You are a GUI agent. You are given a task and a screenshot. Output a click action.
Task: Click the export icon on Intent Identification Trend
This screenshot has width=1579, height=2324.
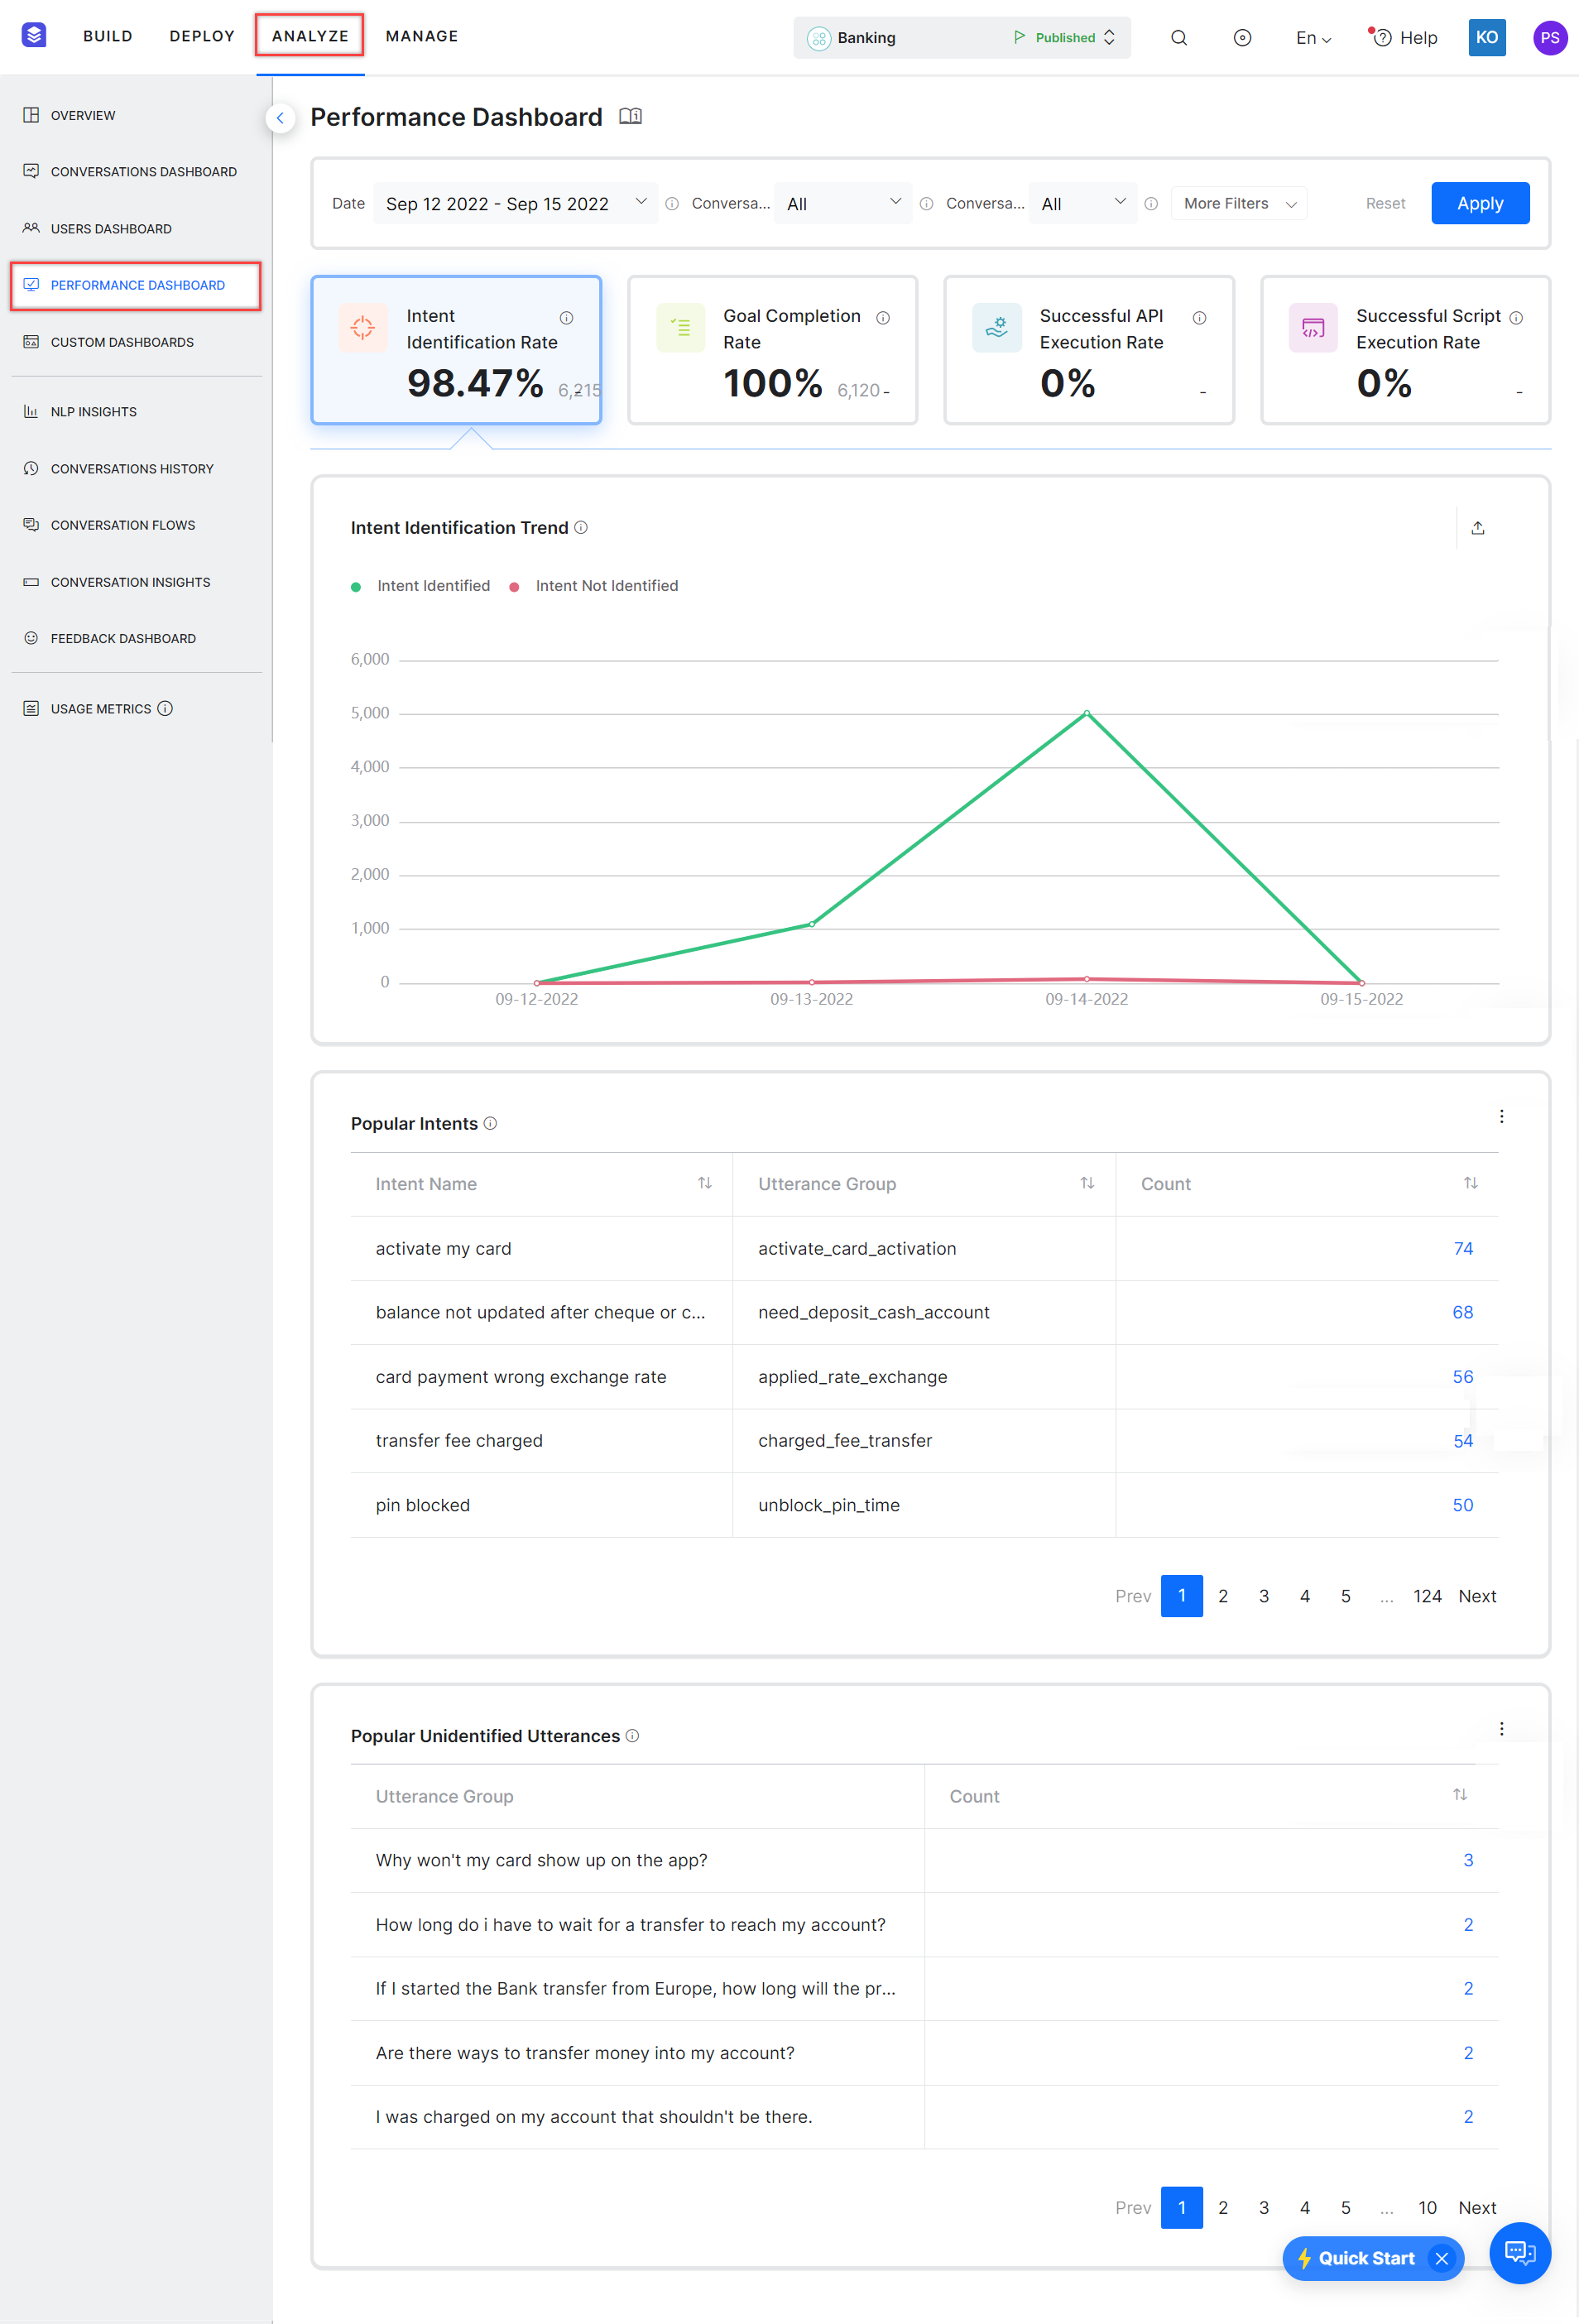1478,527
